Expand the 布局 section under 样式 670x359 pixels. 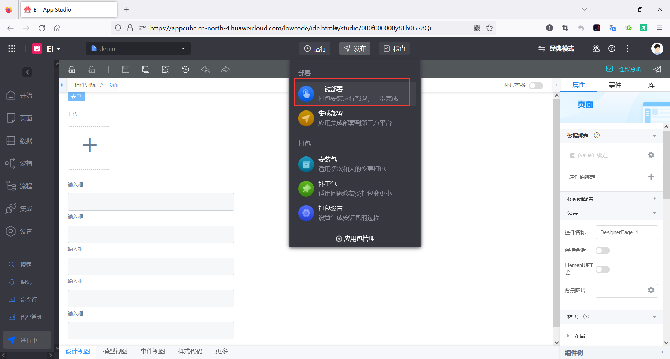coord(569,336)
